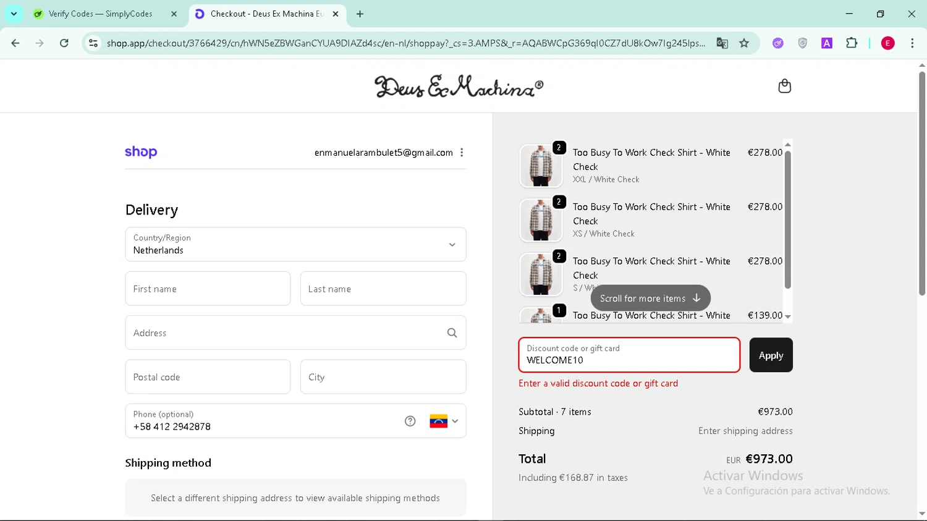Select the S size shirt thumbnail
The height and width of the screenshot is (521, 927).
tap(541, 274)
